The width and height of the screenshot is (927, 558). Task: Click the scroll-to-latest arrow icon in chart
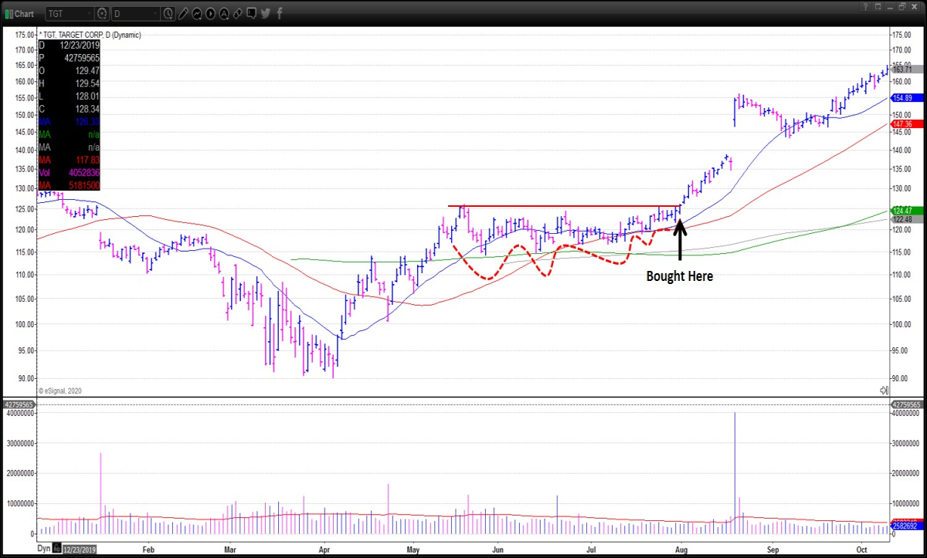click(x=884, y=391)
